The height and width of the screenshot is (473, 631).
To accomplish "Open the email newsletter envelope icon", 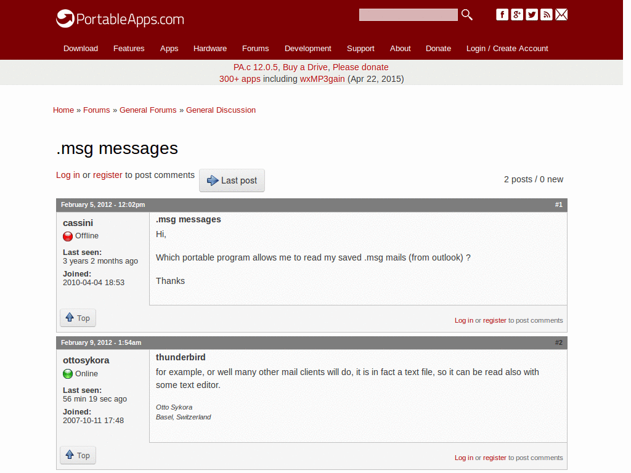I will [x=561, y=15].
